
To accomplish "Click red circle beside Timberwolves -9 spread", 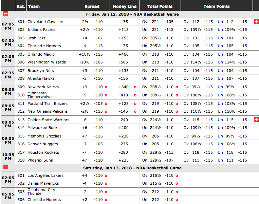I will click(106, 95).
